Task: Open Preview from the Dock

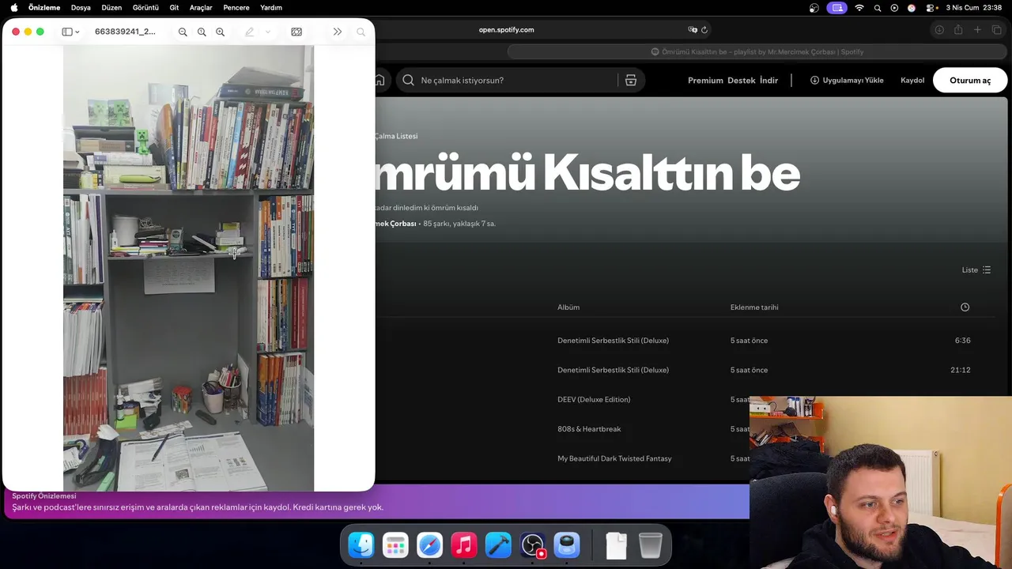Action: [567, 545]
